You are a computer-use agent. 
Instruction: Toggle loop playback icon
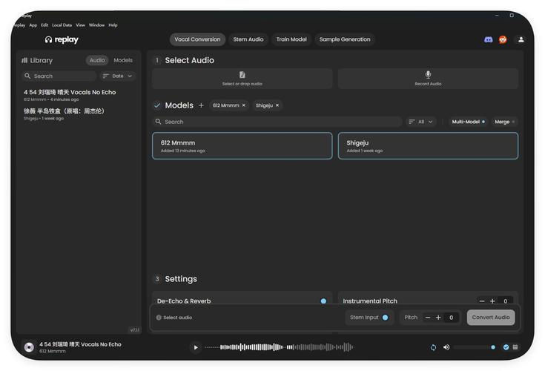433,347
